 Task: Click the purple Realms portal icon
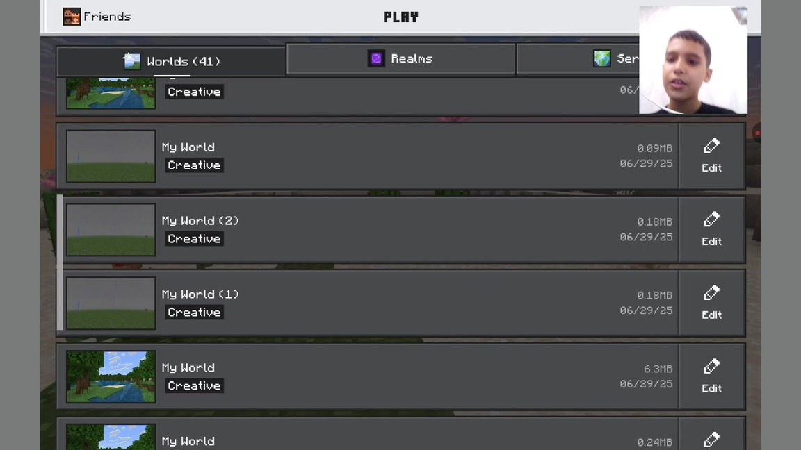point(376,58)
